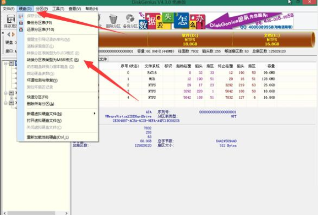
Task: Close the DiskGenius window
Action: pyautogui.click(x=310, y=2)
